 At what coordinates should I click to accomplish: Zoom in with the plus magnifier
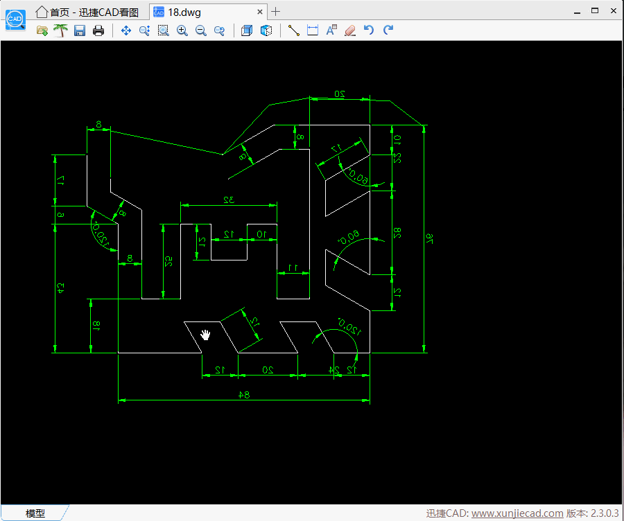pyautogui.click(x=182, y=30)
